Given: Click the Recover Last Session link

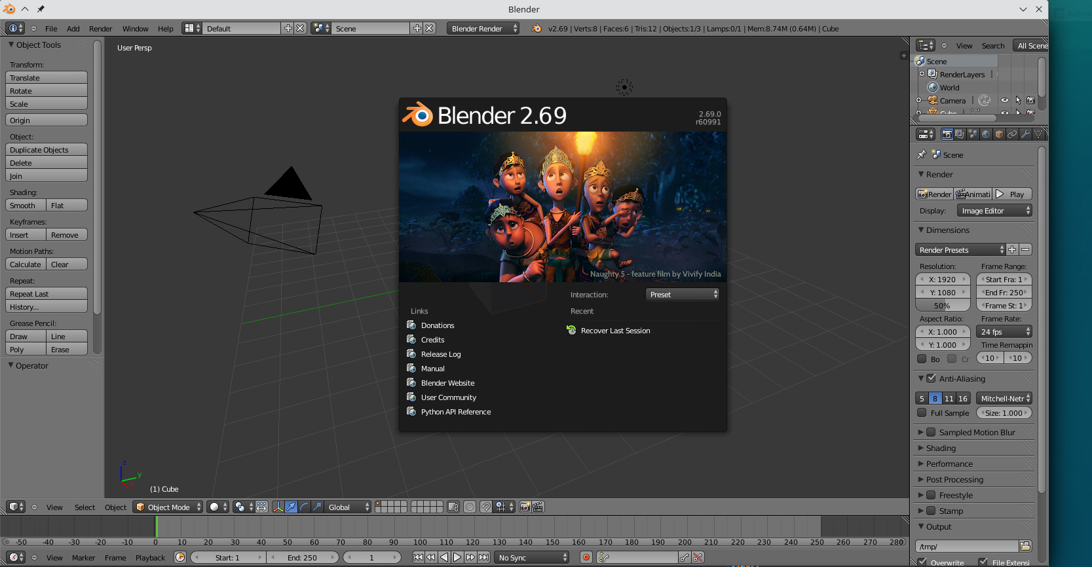Looking at the screenshot, I should [615, 331].
